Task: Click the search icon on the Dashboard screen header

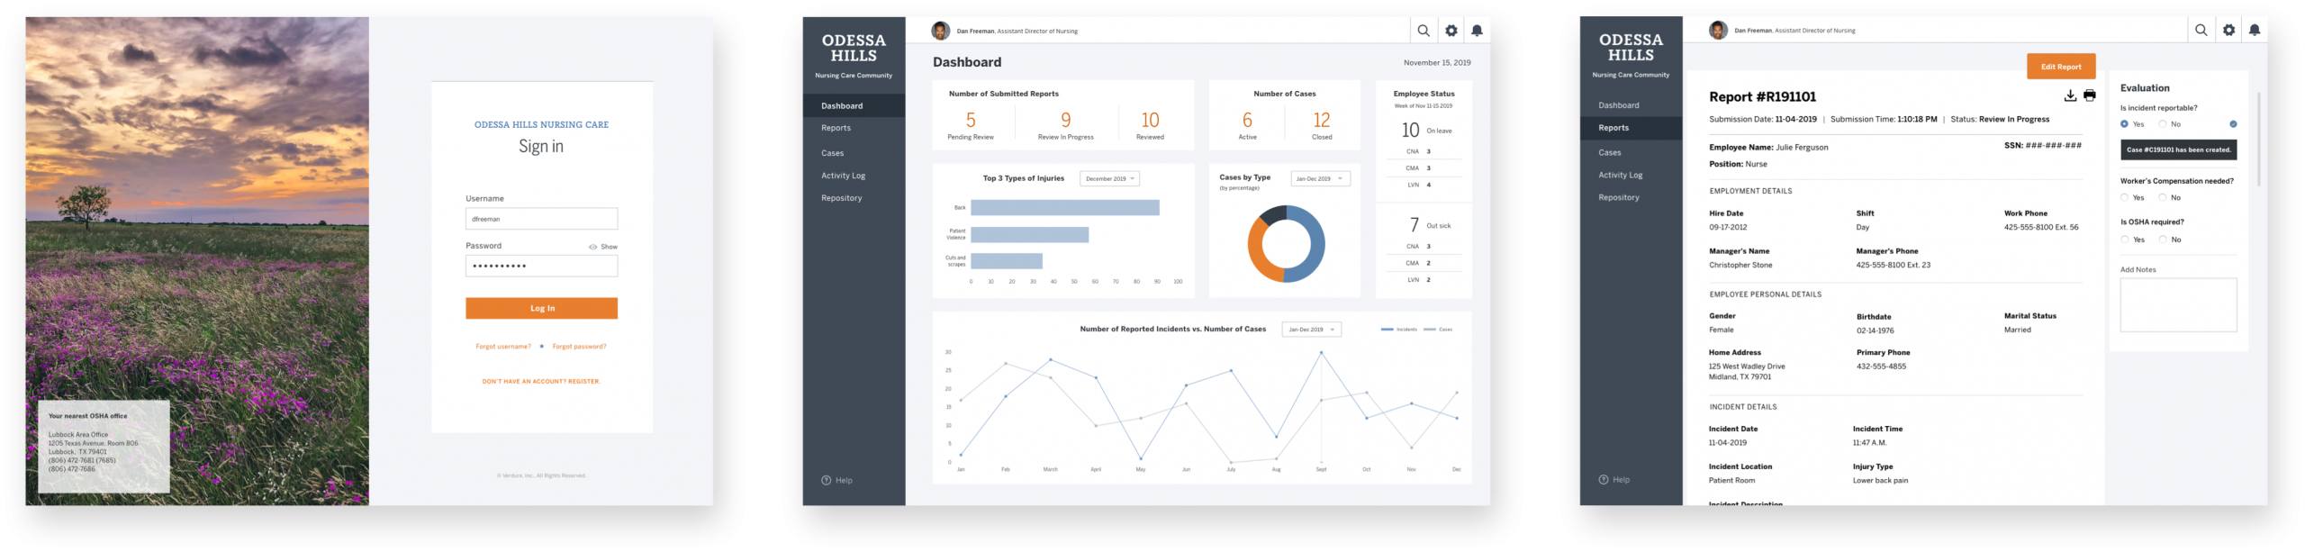Action: (1424, 31)
